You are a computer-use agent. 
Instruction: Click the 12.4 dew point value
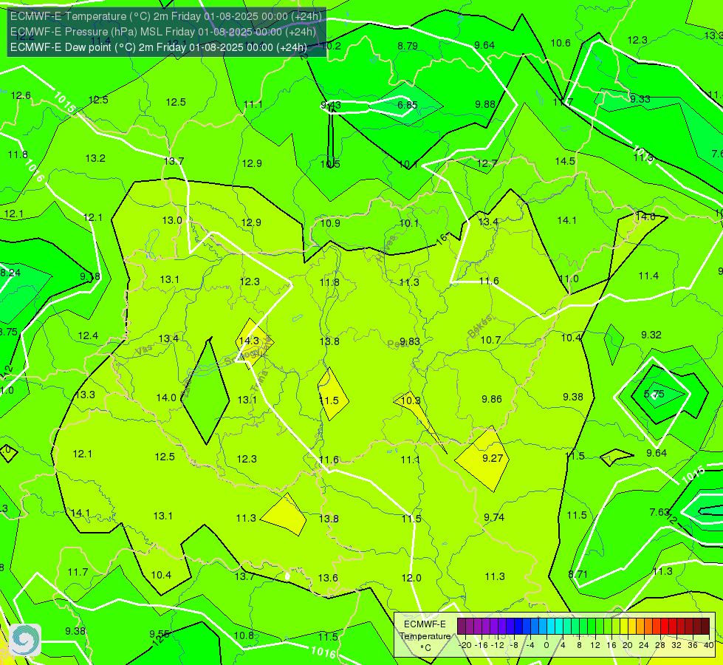tap(88, 335)
